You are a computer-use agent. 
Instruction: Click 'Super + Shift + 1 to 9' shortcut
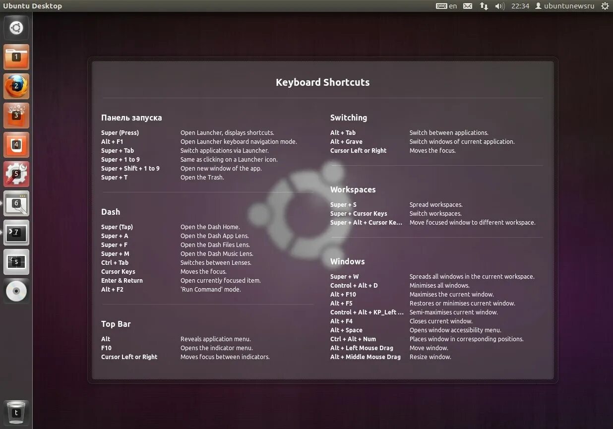(130, 169)
